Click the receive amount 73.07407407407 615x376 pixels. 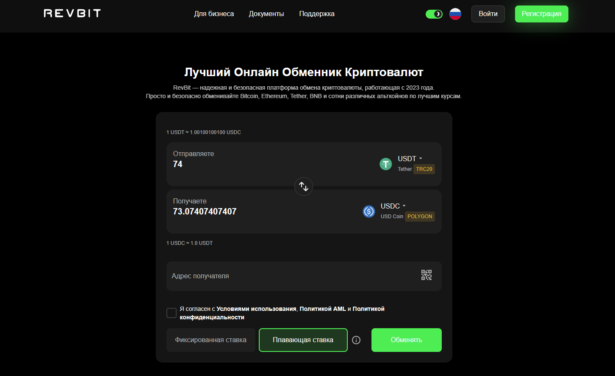[x=205, y=211]
